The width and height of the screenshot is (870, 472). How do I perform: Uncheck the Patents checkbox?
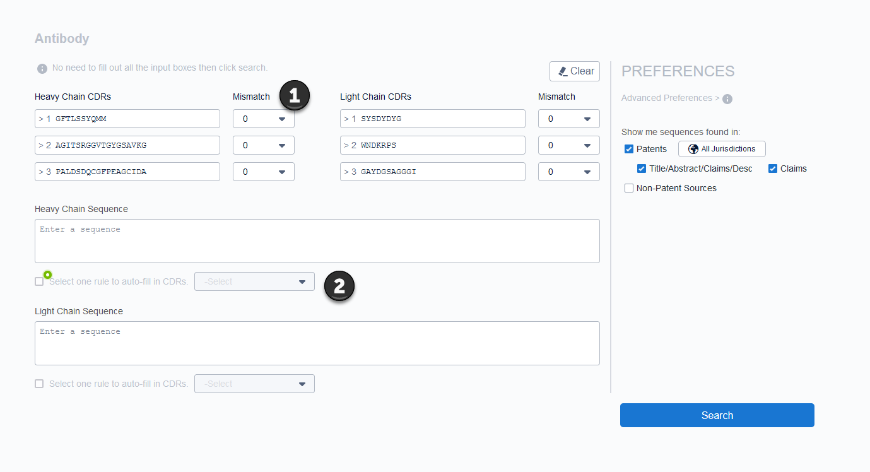click(629, 149)
